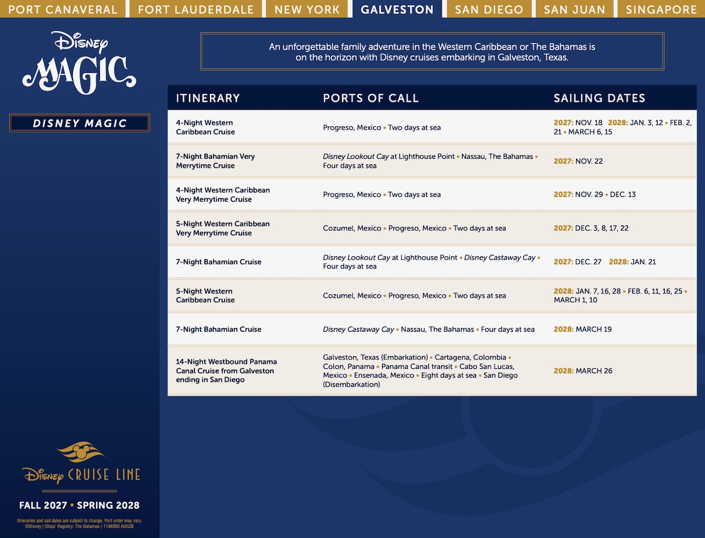Screen dimensions: 705x538
Task: Select the 4-Night Western Caribbean Cruise itinerary
Action: click(x=205, y=127)
